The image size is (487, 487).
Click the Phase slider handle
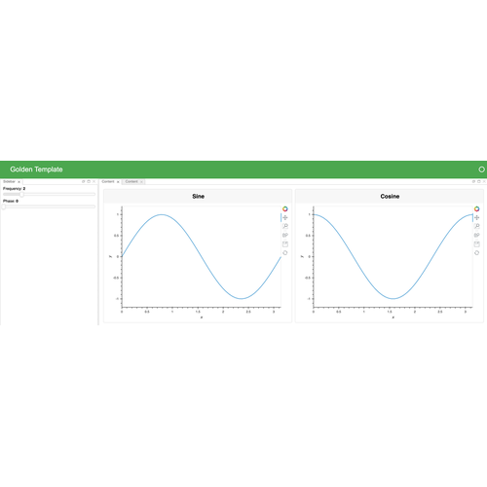4,206
